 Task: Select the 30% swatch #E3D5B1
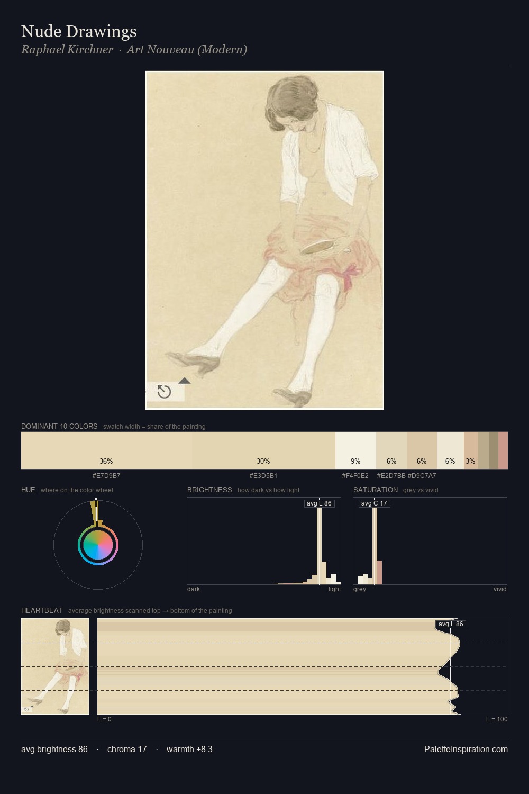pos(263,450)
